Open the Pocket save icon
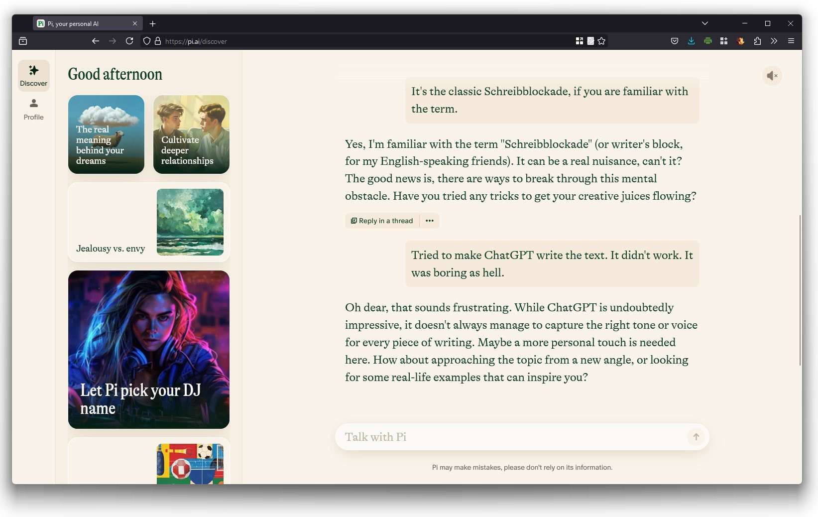The image size is (818, 517). 675,41
